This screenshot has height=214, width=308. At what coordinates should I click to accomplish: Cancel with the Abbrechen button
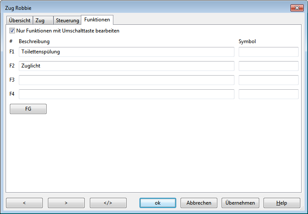click(199, 203)
